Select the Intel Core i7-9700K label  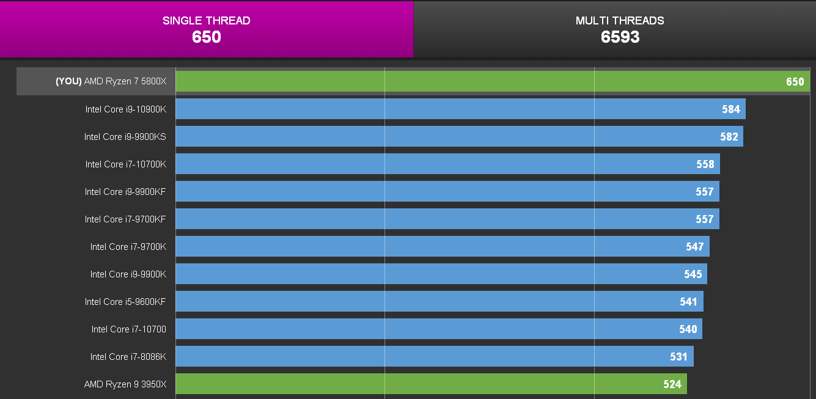pos(128,246)
